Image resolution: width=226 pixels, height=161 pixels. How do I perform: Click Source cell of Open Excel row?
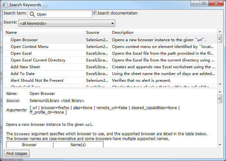click(x=97, y=53)
